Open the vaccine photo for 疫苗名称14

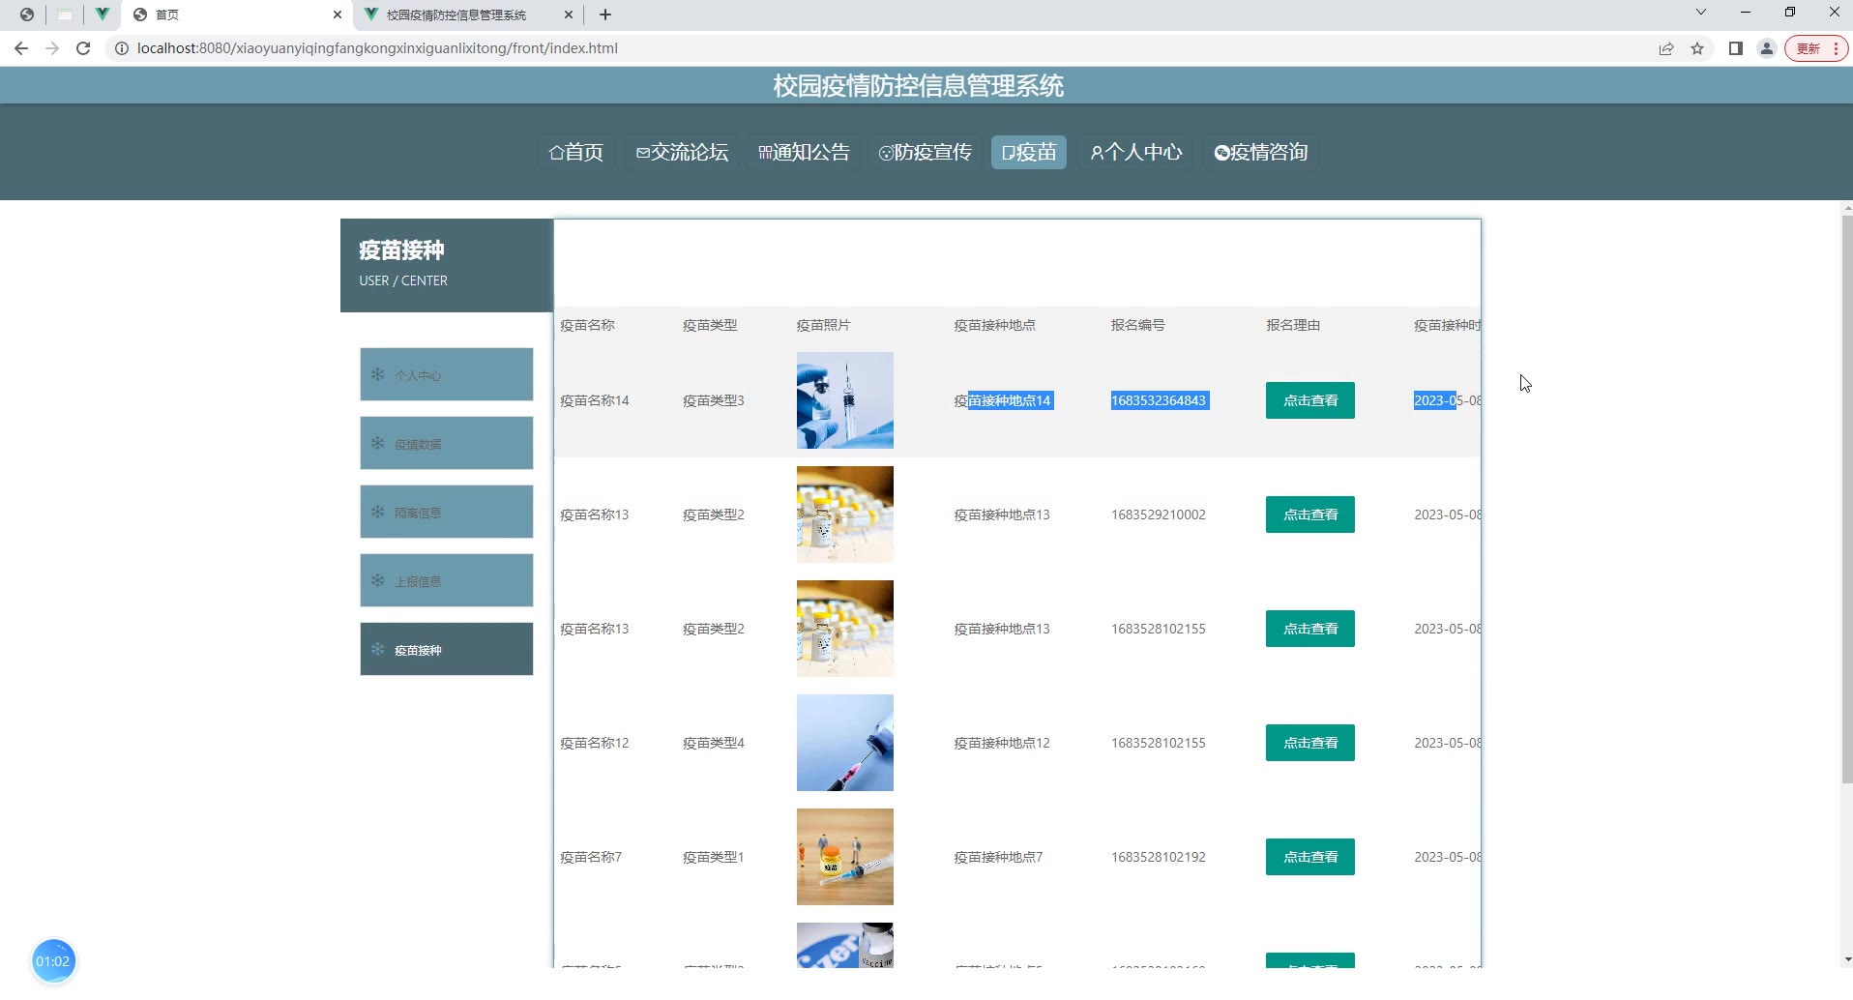(845, 400)
